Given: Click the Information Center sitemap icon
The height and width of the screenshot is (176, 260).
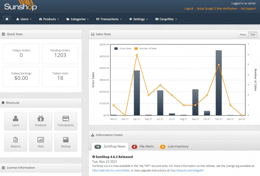Looking at the screenshot, I should click(x=93, y=135).
